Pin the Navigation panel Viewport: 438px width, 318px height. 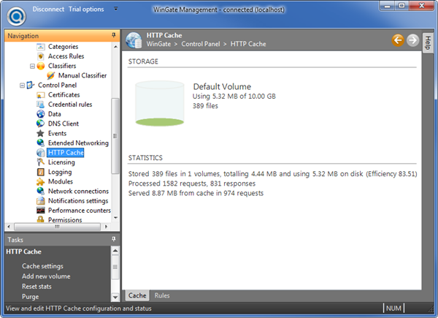point(113,35)
